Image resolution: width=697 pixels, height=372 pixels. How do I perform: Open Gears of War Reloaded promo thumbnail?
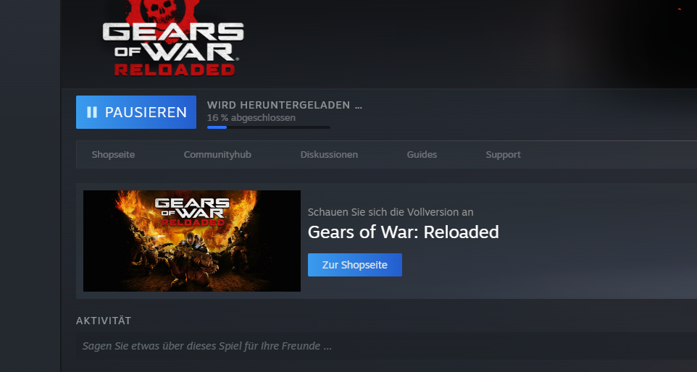(192, 241)
